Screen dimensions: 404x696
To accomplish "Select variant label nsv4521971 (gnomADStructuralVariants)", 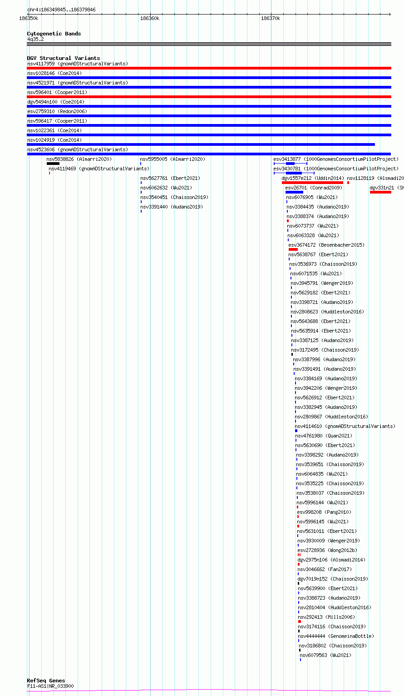I will pos(78,83).
